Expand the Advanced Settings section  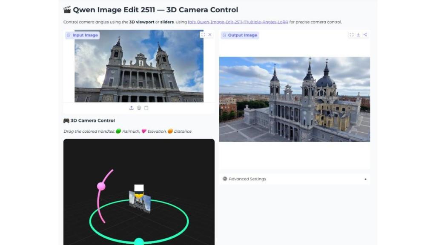pyautogui.click(x=247, y=179)
